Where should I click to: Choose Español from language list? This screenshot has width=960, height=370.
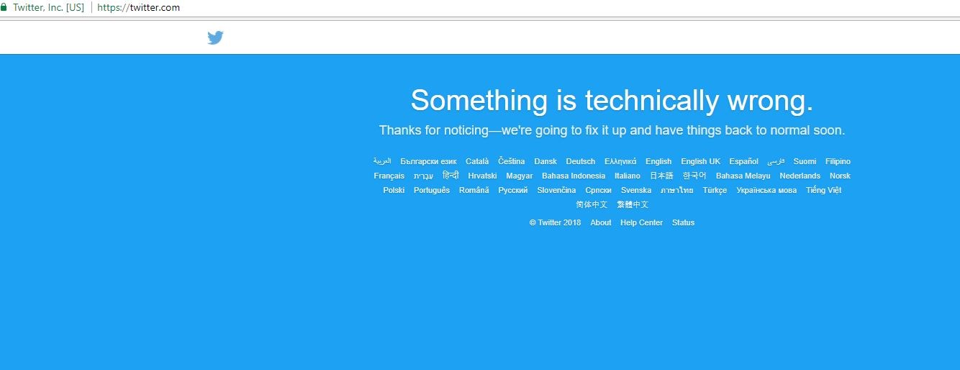coord(743,161)
